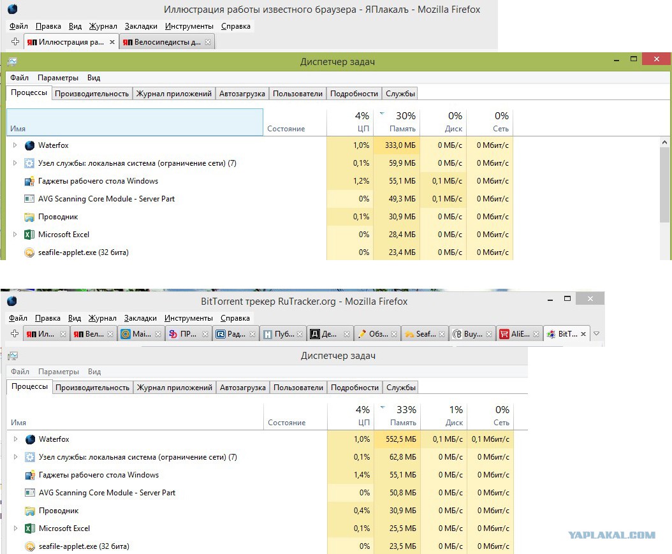Click Task Manager scrollbar up arrow
Viewport: 672px width, 554px height.
[x=665, y=142]
